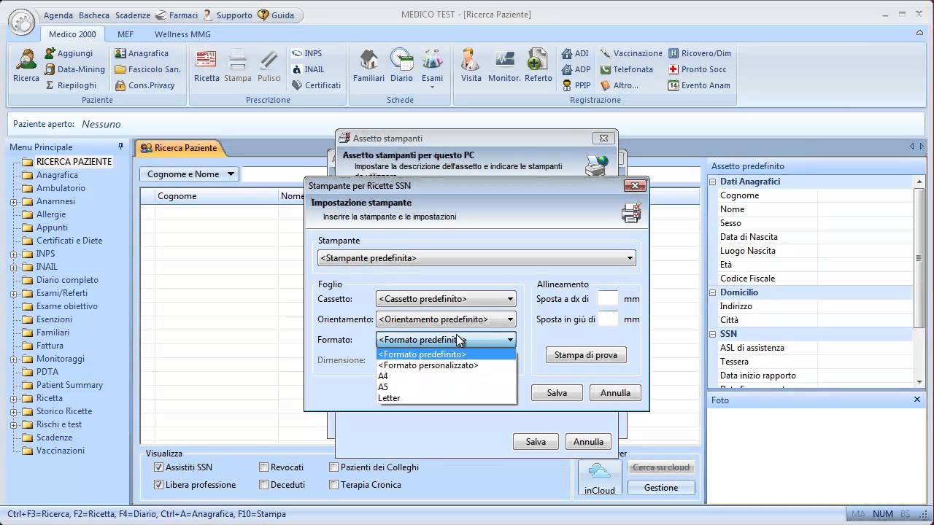
Task: Click Salva in Stampante per Ricette SSN
Action: coord(557,393)
